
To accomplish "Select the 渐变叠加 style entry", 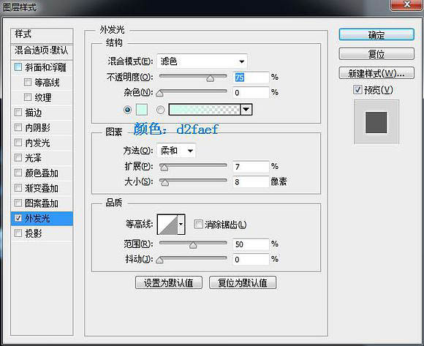I will pos(42,188).
